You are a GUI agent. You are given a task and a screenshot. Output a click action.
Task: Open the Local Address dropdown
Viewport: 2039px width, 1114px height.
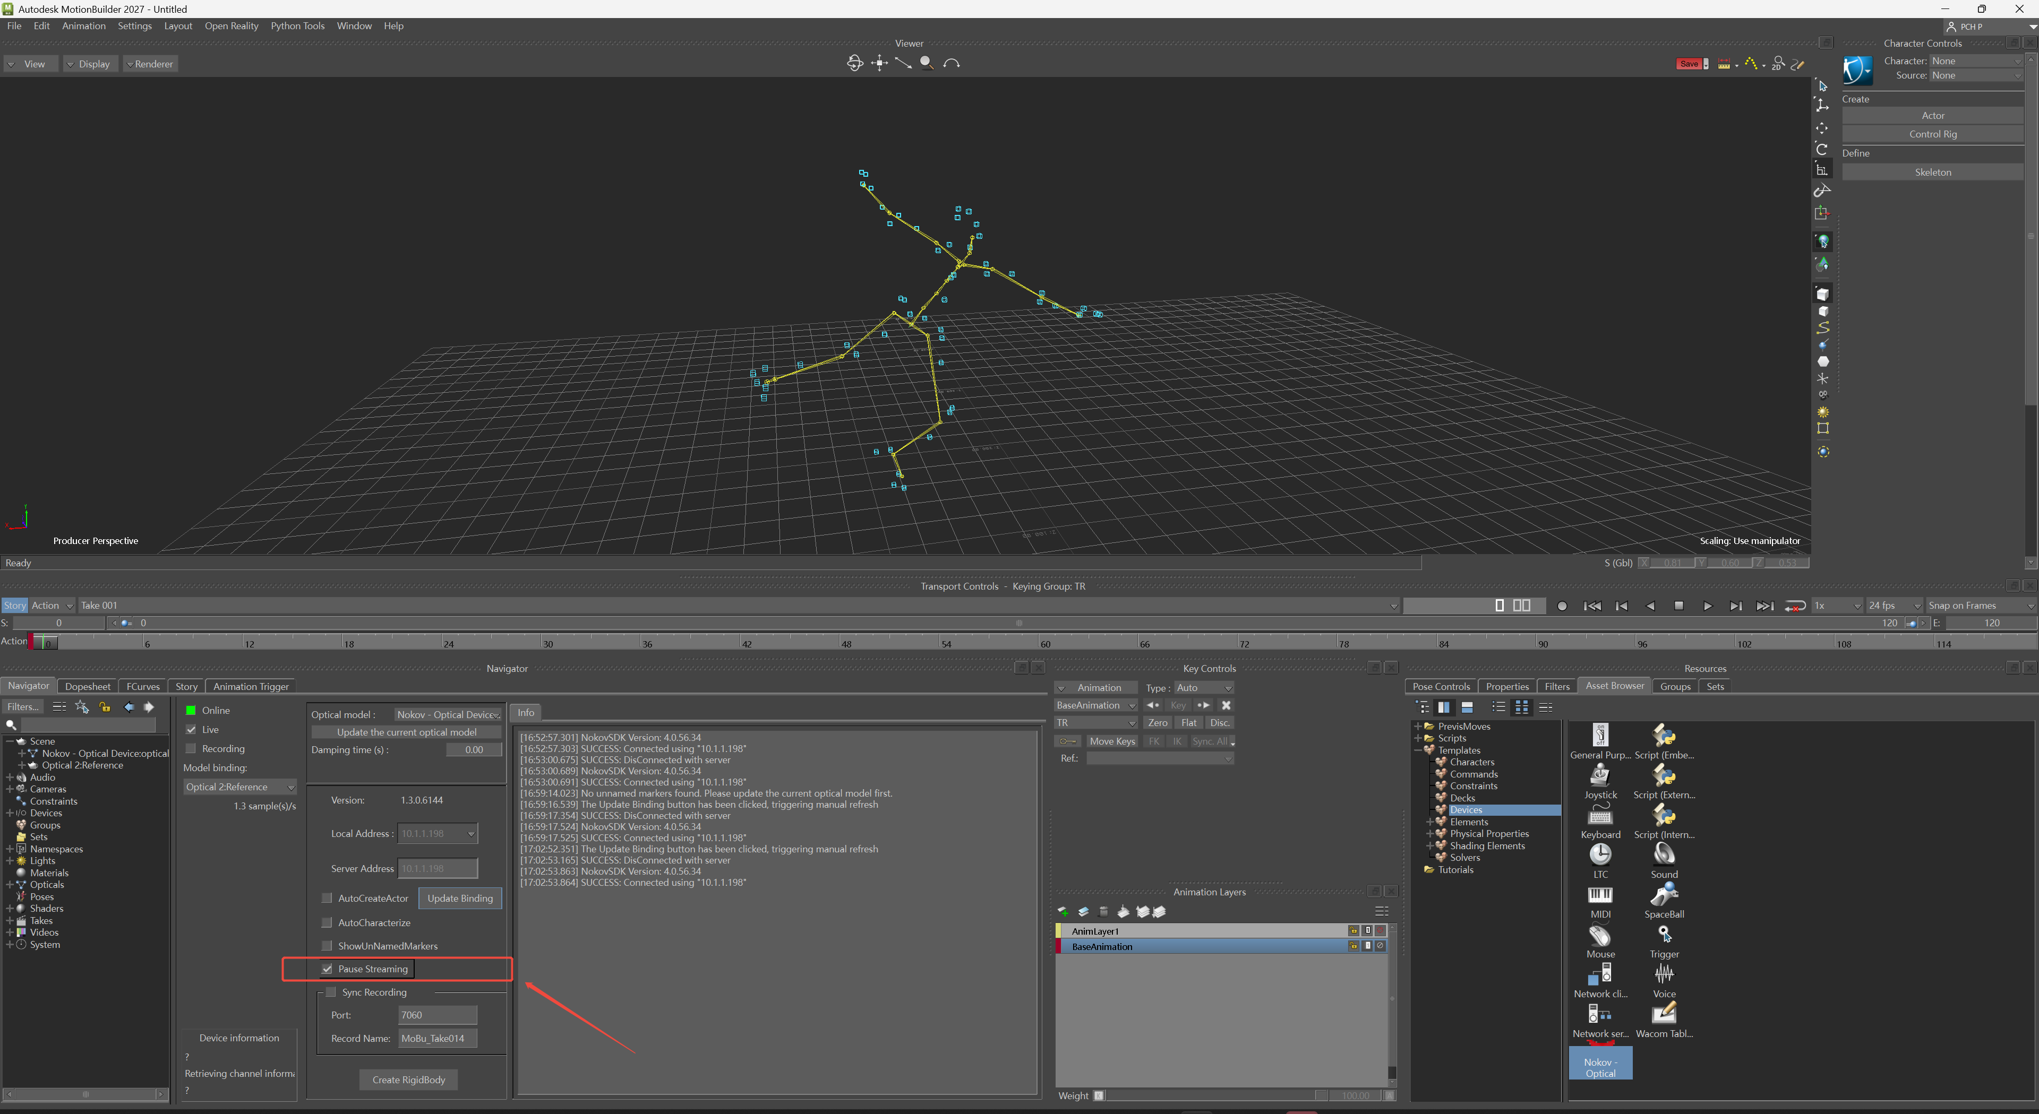[438, 833]
